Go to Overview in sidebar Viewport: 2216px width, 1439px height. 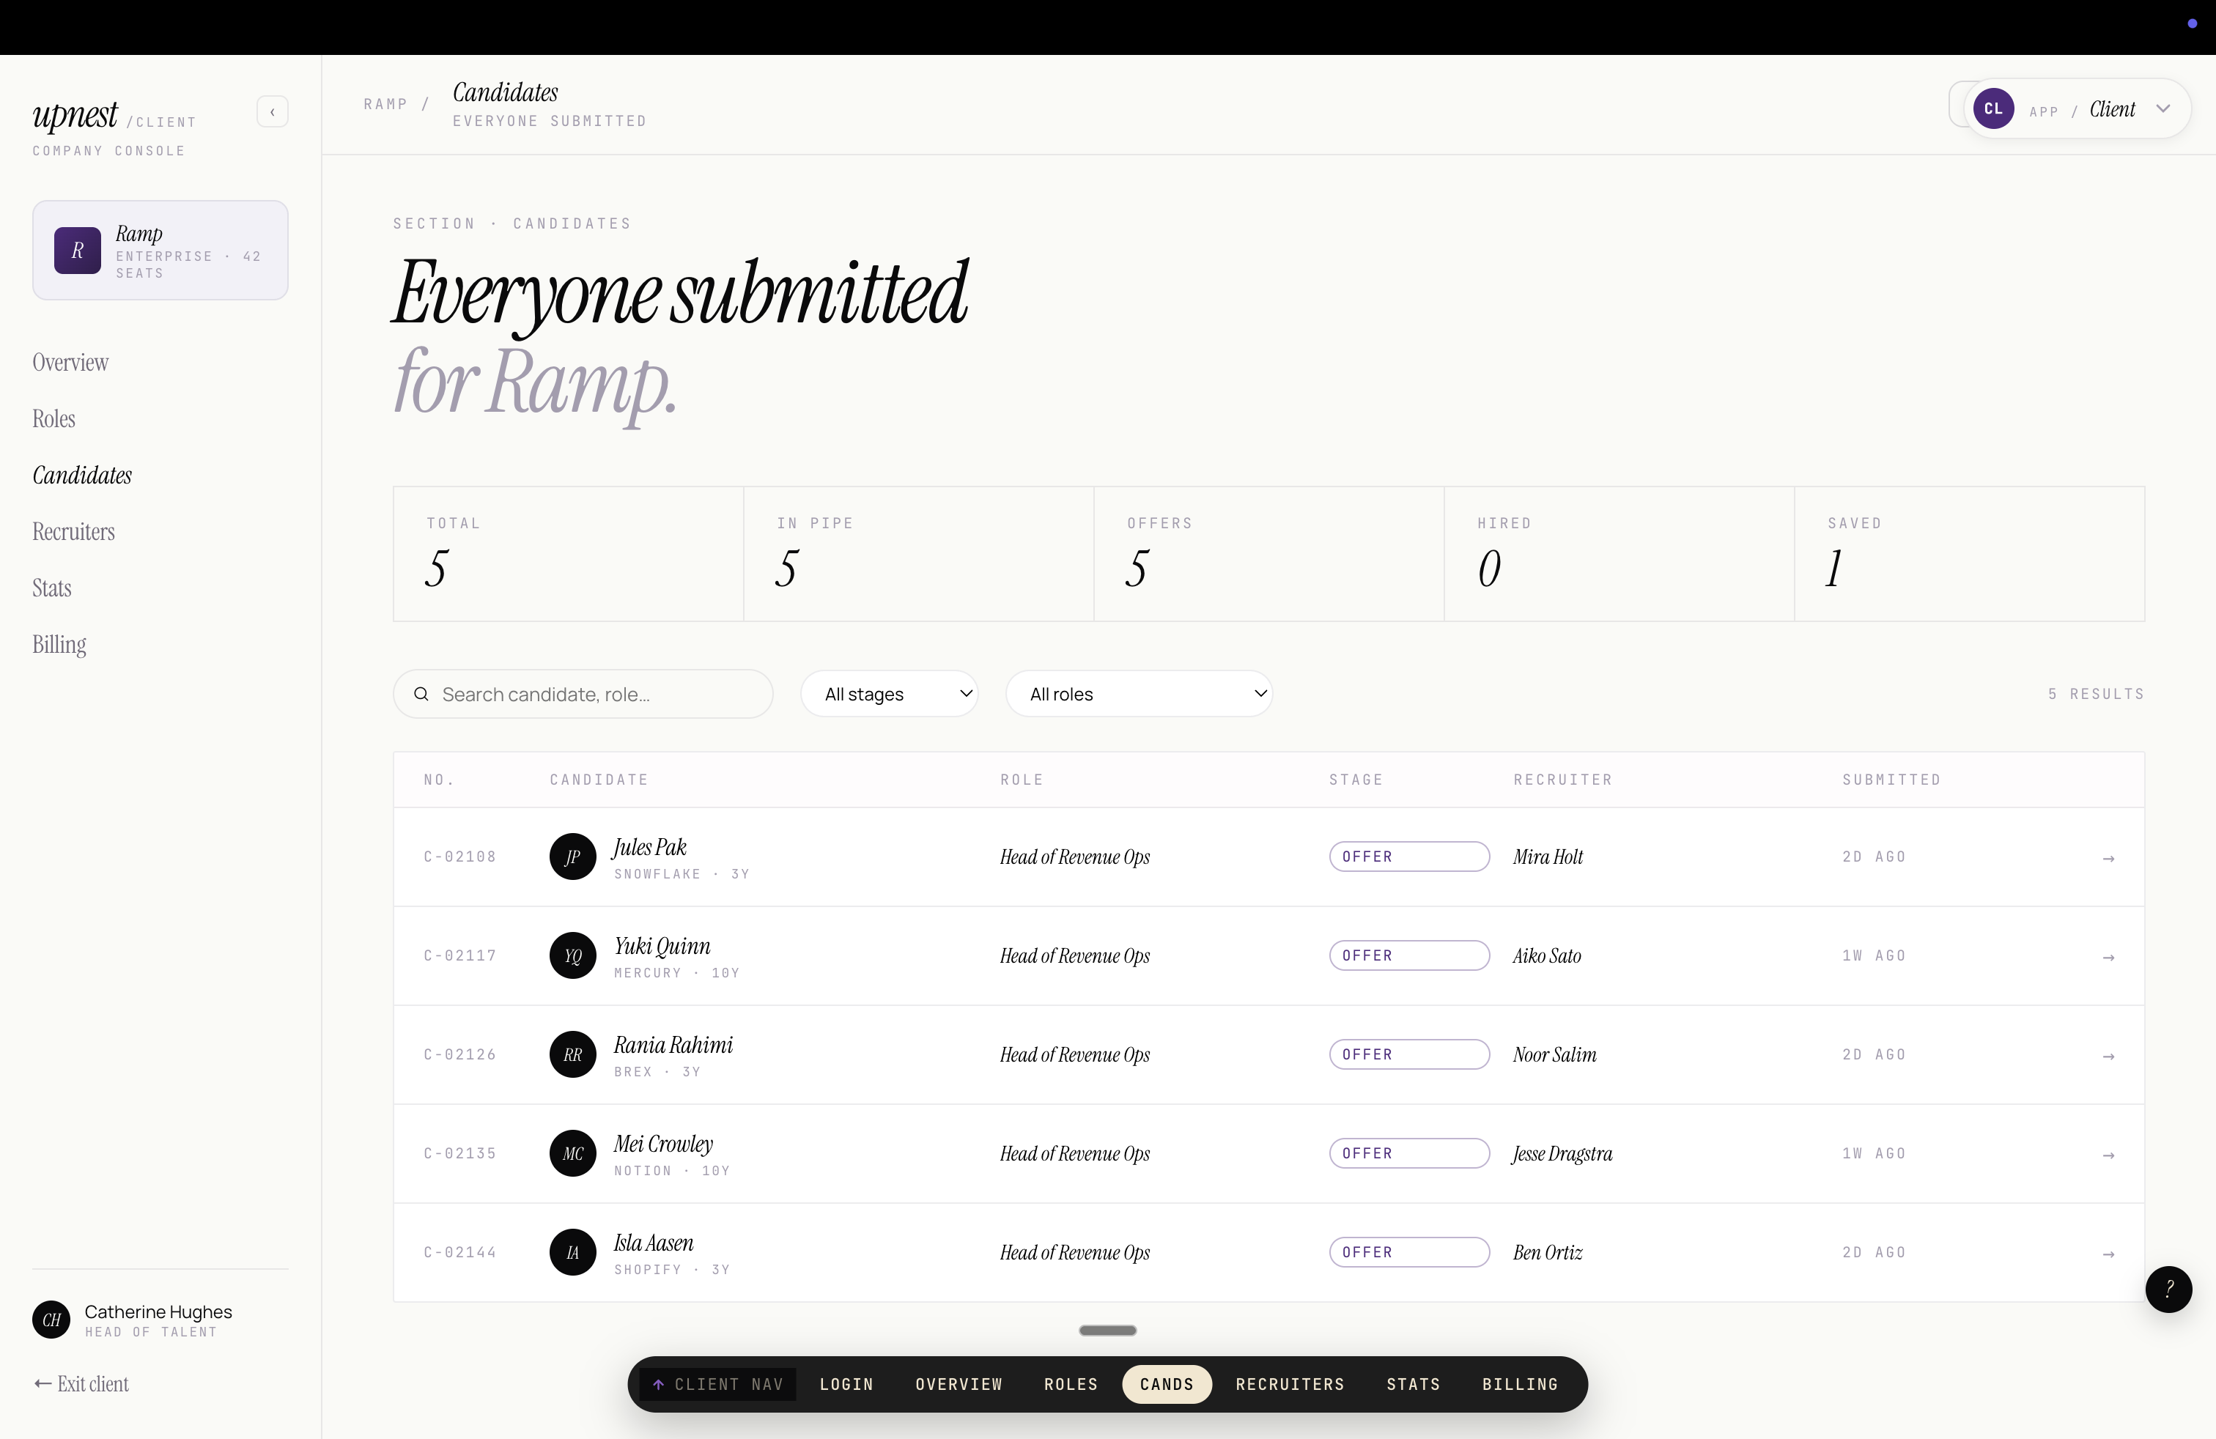click(71, 363)
